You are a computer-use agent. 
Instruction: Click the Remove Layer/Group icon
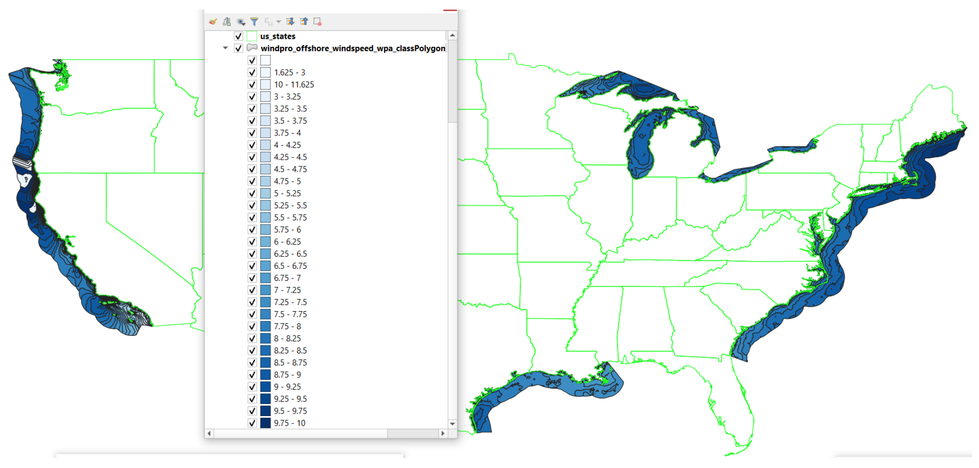(x=317, y=22)
